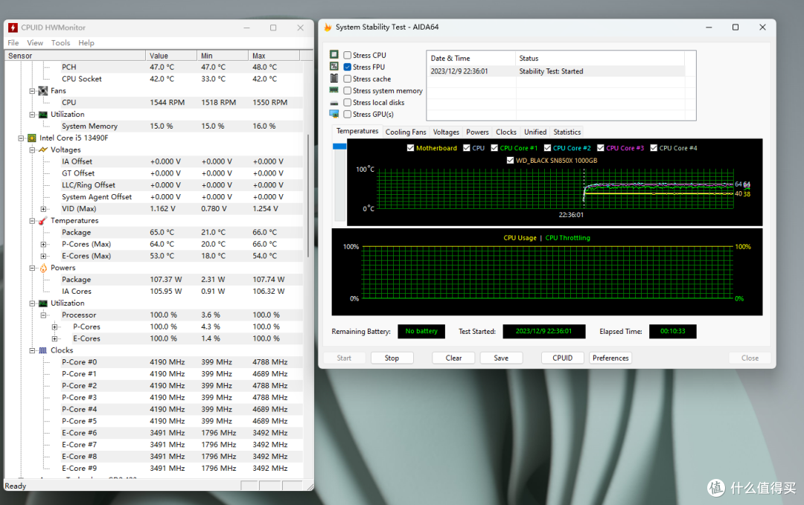Click the blue graph selector strip beside temperature graph

pyautogui.click(x=339, y=147)
